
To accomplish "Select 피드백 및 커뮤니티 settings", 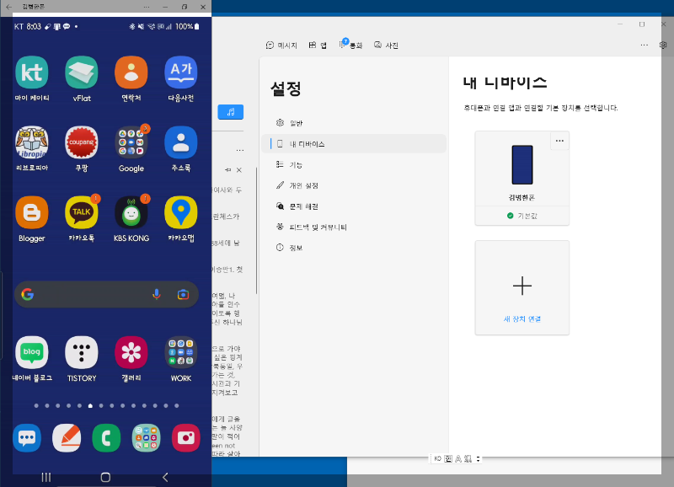I will click(354, 227).
